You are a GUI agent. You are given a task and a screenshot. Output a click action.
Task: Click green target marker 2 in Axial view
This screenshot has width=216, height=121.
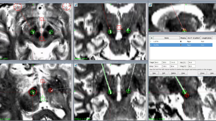click(x=33, y=32)
